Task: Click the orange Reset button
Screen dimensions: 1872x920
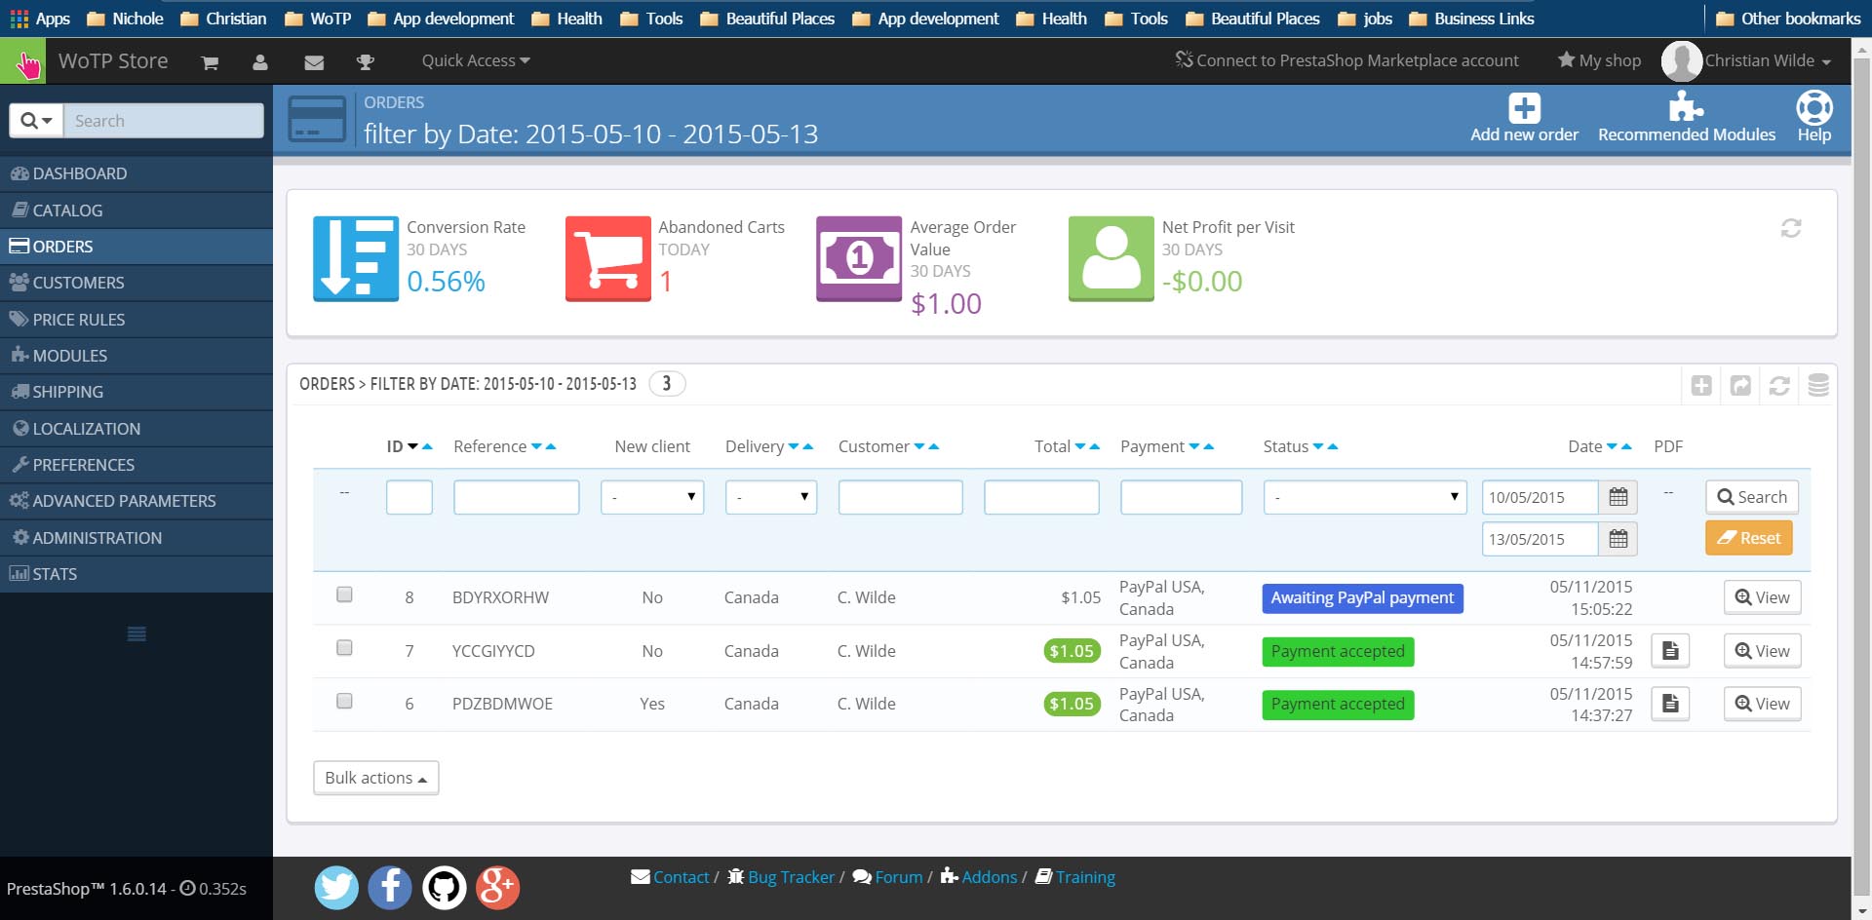Action: pos(1749,538)
